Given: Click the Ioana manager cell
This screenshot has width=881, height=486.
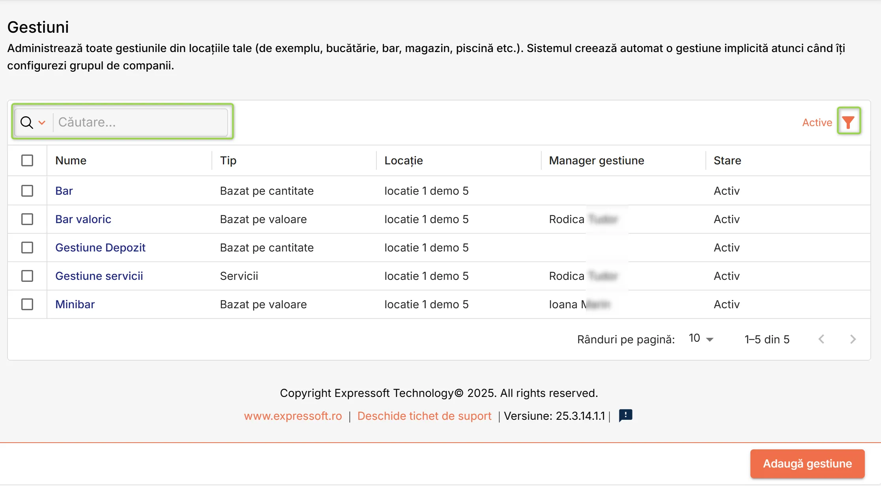Looking at the screenshot, I should coord(579,304).
